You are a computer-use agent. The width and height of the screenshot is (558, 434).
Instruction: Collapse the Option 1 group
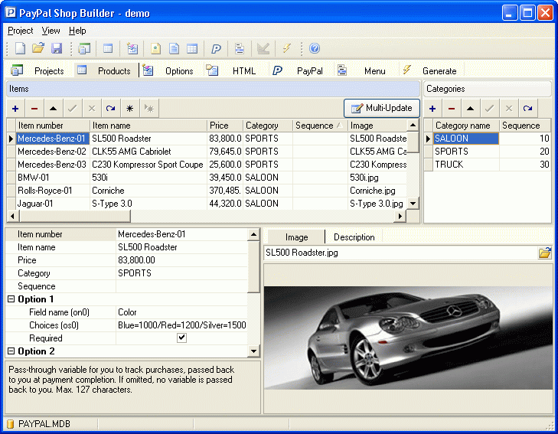11,299
